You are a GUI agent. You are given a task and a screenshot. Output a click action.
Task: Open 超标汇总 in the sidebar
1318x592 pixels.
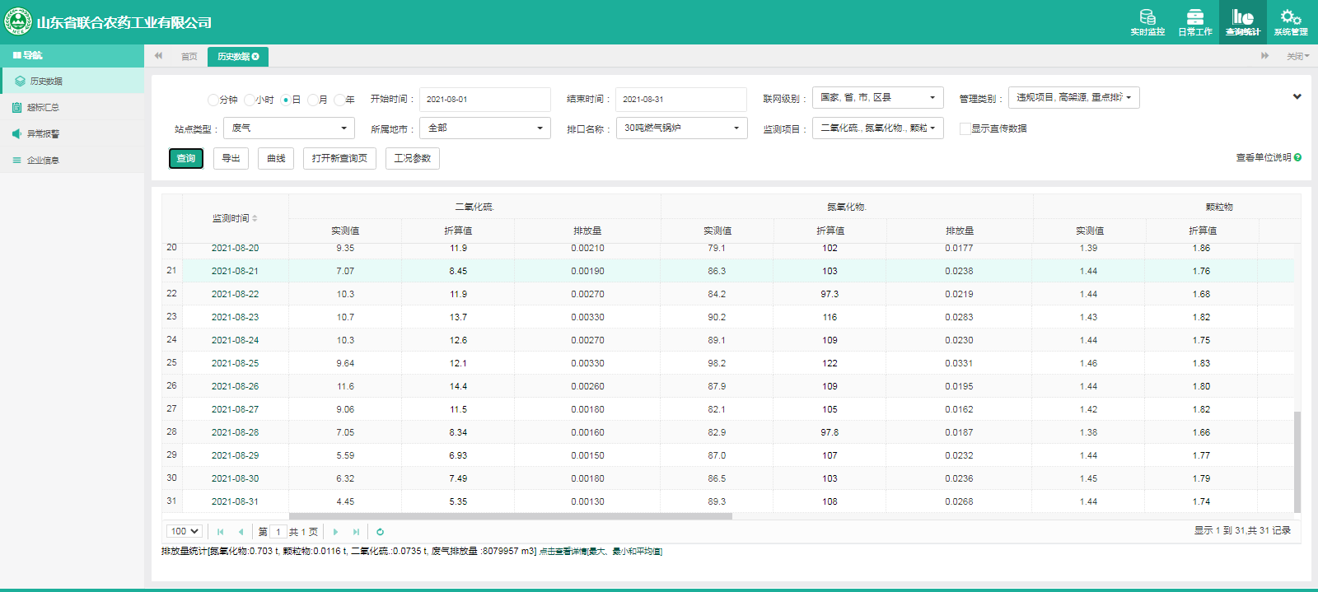[x=43, y=108]
